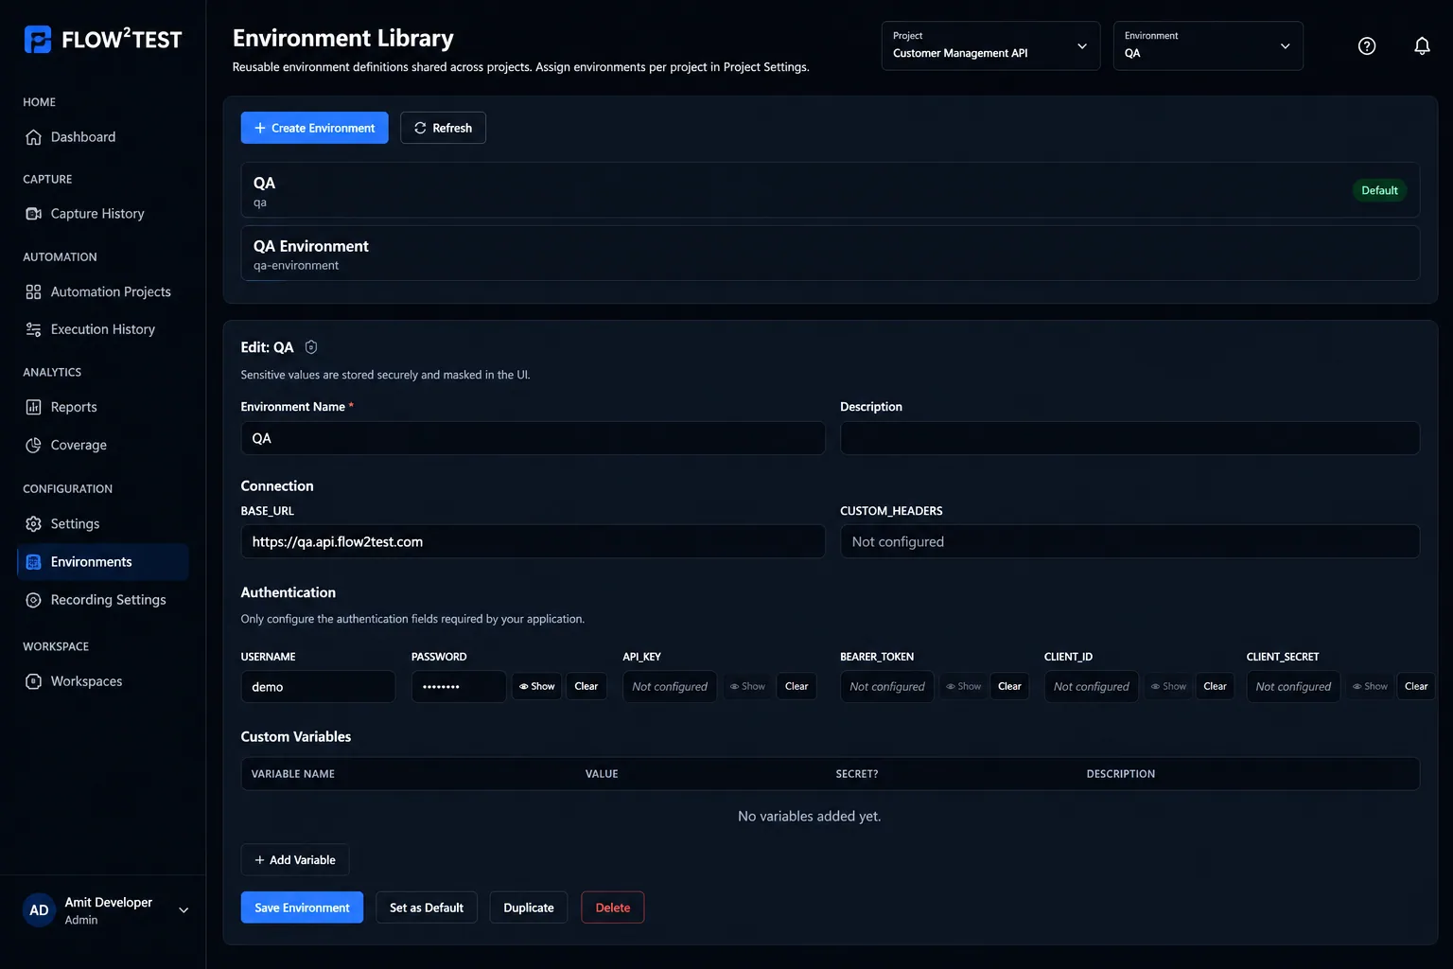Open Automation Projects page
The image size is (1453, 969).
pos(111,291)
